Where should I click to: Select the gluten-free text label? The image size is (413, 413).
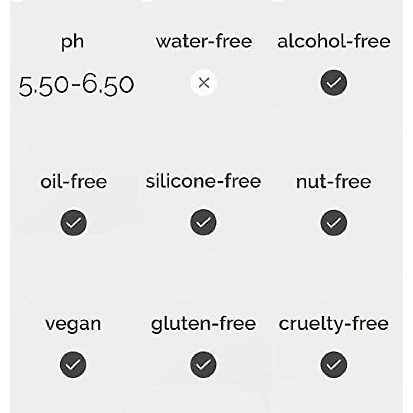click(203, 324)
